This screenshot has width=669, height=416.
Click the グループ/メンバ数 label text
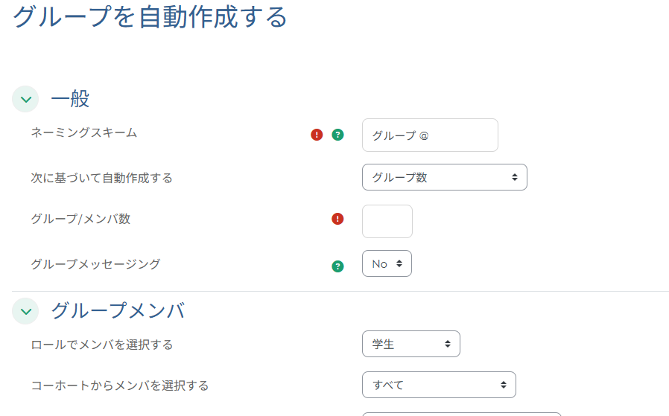[80, 219]
